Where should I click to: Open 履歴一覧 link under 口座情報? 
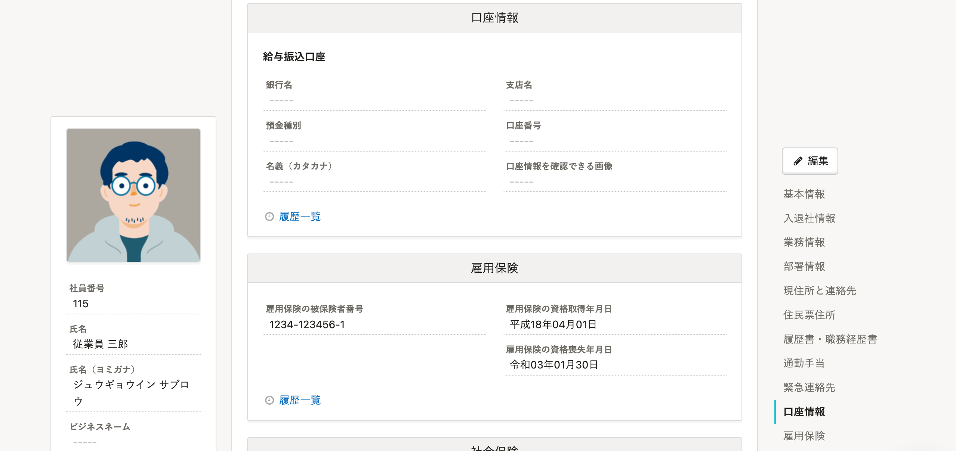tap(300, 217)
